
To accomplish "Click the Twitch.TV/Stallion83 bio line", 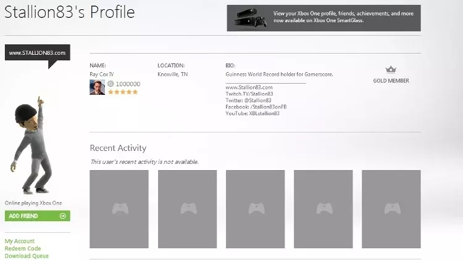I will point(249,94).
